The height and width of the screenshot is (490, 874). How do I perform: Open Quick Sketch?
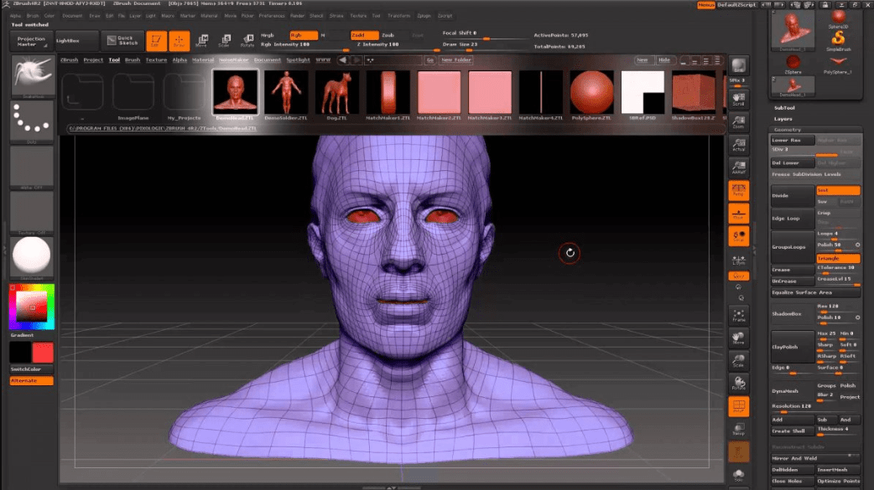[x=122, y=40]
